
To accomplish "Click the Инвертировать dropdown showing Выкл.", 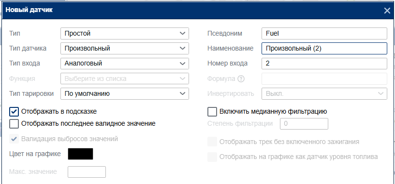I will 324,93.
